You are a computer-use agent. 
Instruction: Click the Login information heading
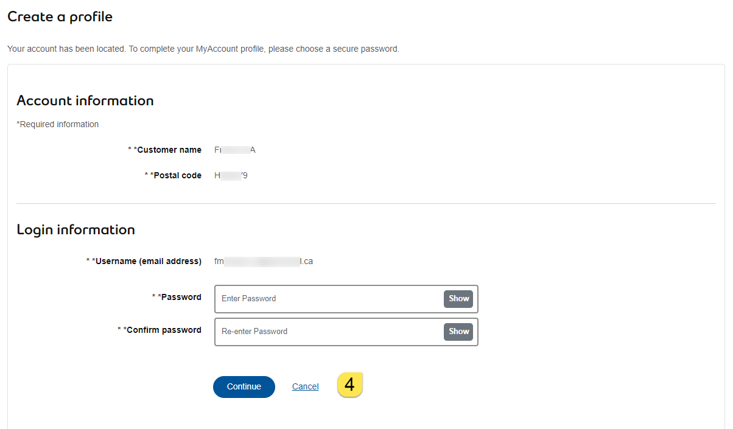tap(75, 230)
